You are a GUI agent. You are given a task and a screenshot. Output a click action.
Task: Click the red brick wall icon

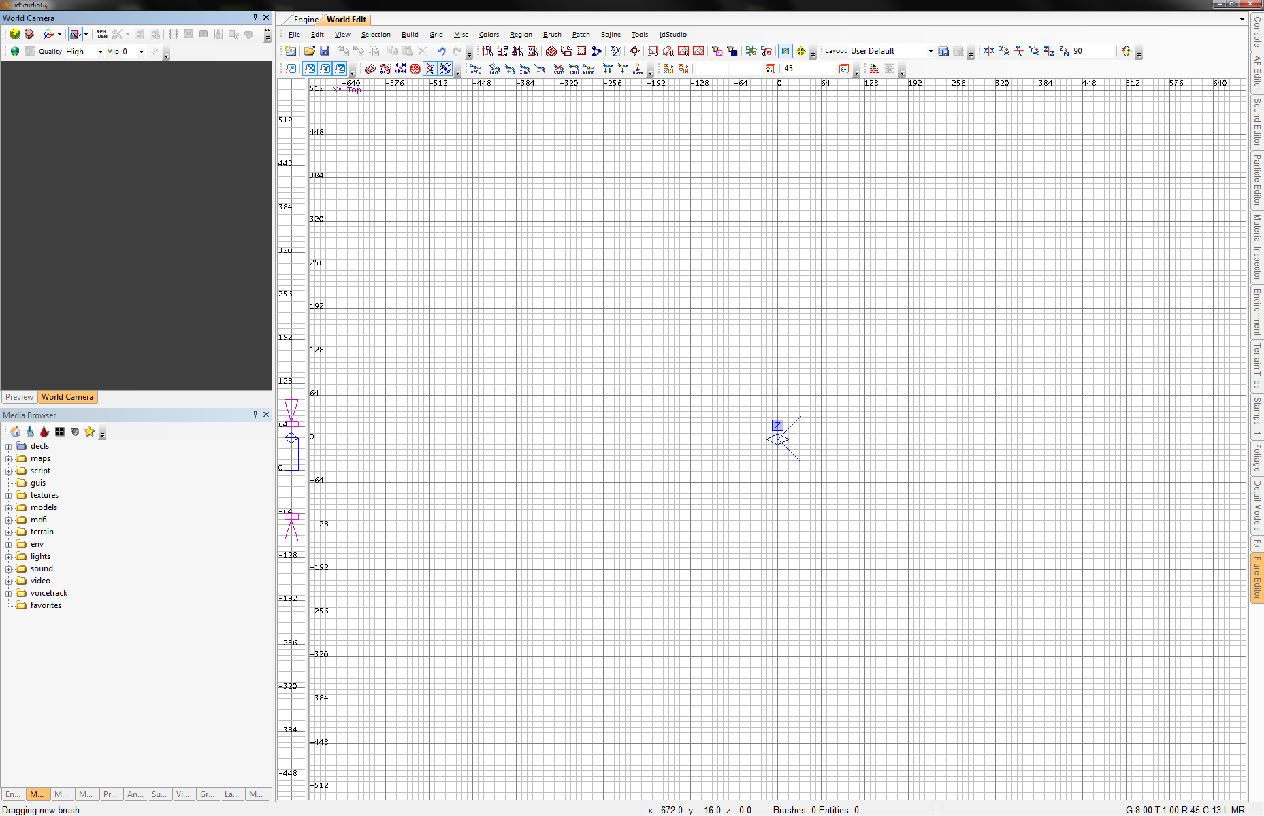coord(875,69)
